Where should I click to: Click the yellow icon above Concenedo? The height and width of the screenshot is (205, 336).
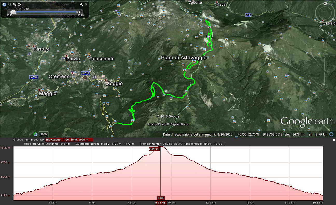click(x=89, y=54)
